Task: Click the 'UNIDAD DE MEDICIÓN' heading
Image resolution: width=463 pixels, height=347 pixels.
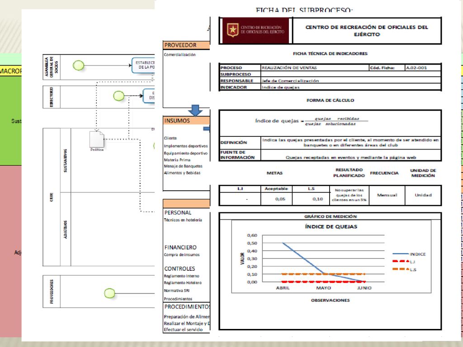Action: [423, 173]
